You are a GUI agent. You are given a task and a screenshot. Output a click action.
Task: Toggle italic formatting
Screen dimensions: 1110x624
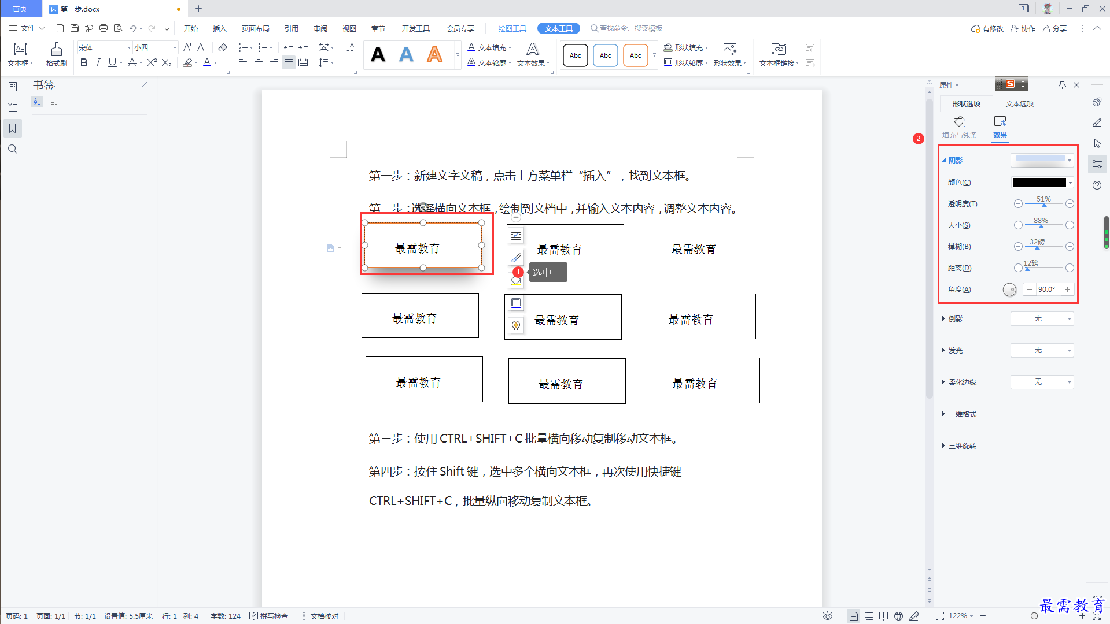coord(98,62)
